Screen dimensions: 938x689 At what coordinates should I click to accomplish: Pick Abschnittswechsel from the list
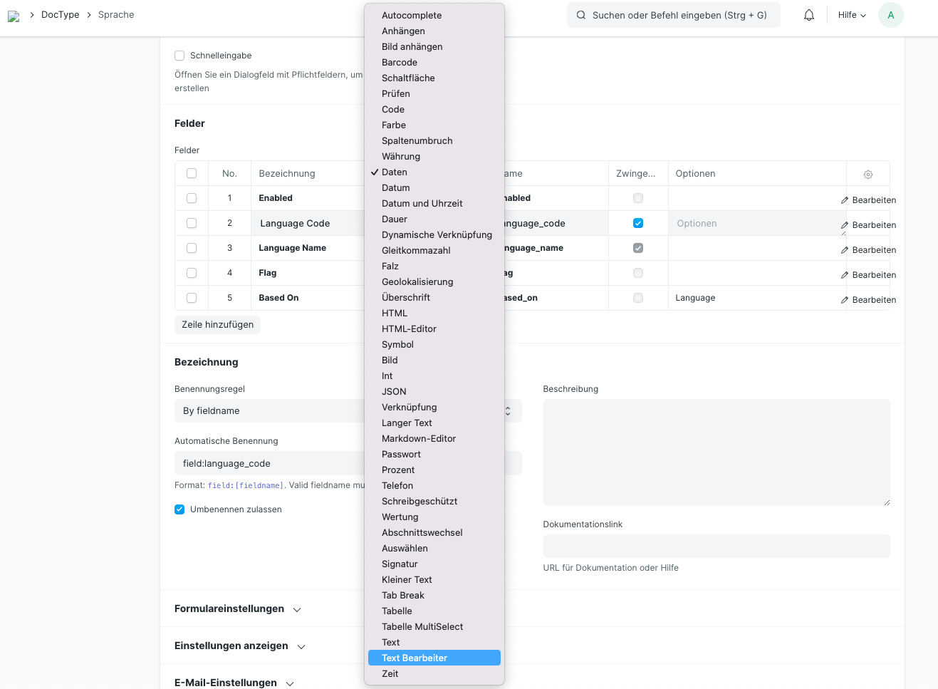tap(434, 533)
